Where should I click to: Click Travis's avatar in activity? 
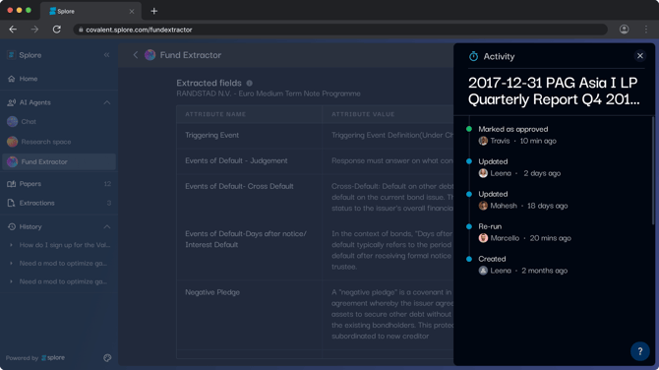(x=483, y=141)
